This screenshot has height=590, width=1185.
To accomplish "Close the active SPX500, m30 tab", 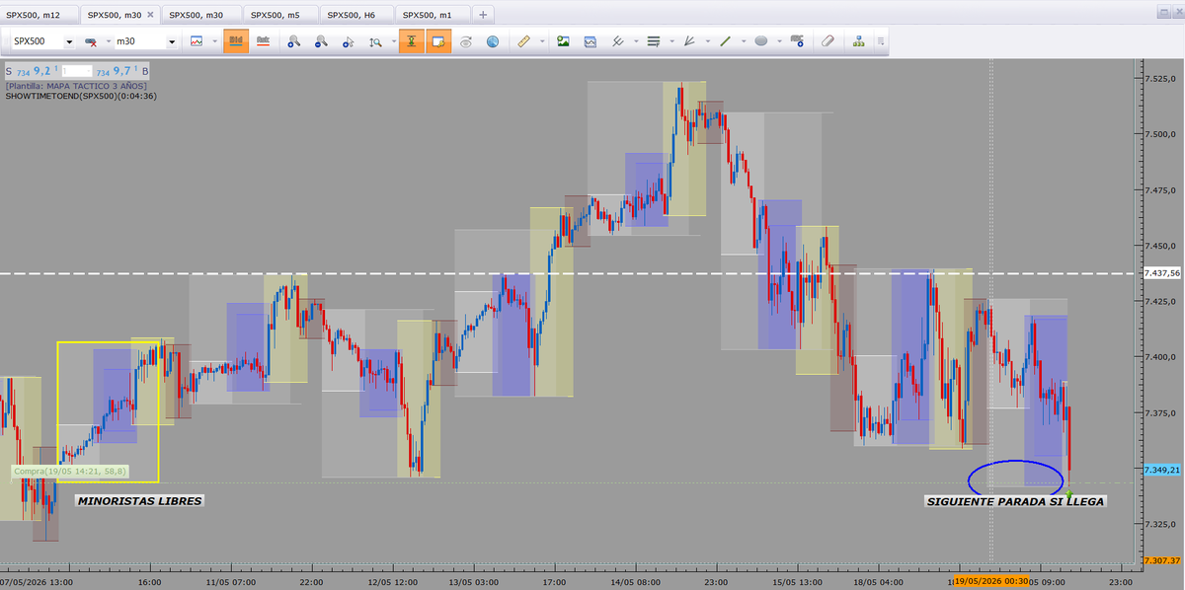I will point(149,15).
